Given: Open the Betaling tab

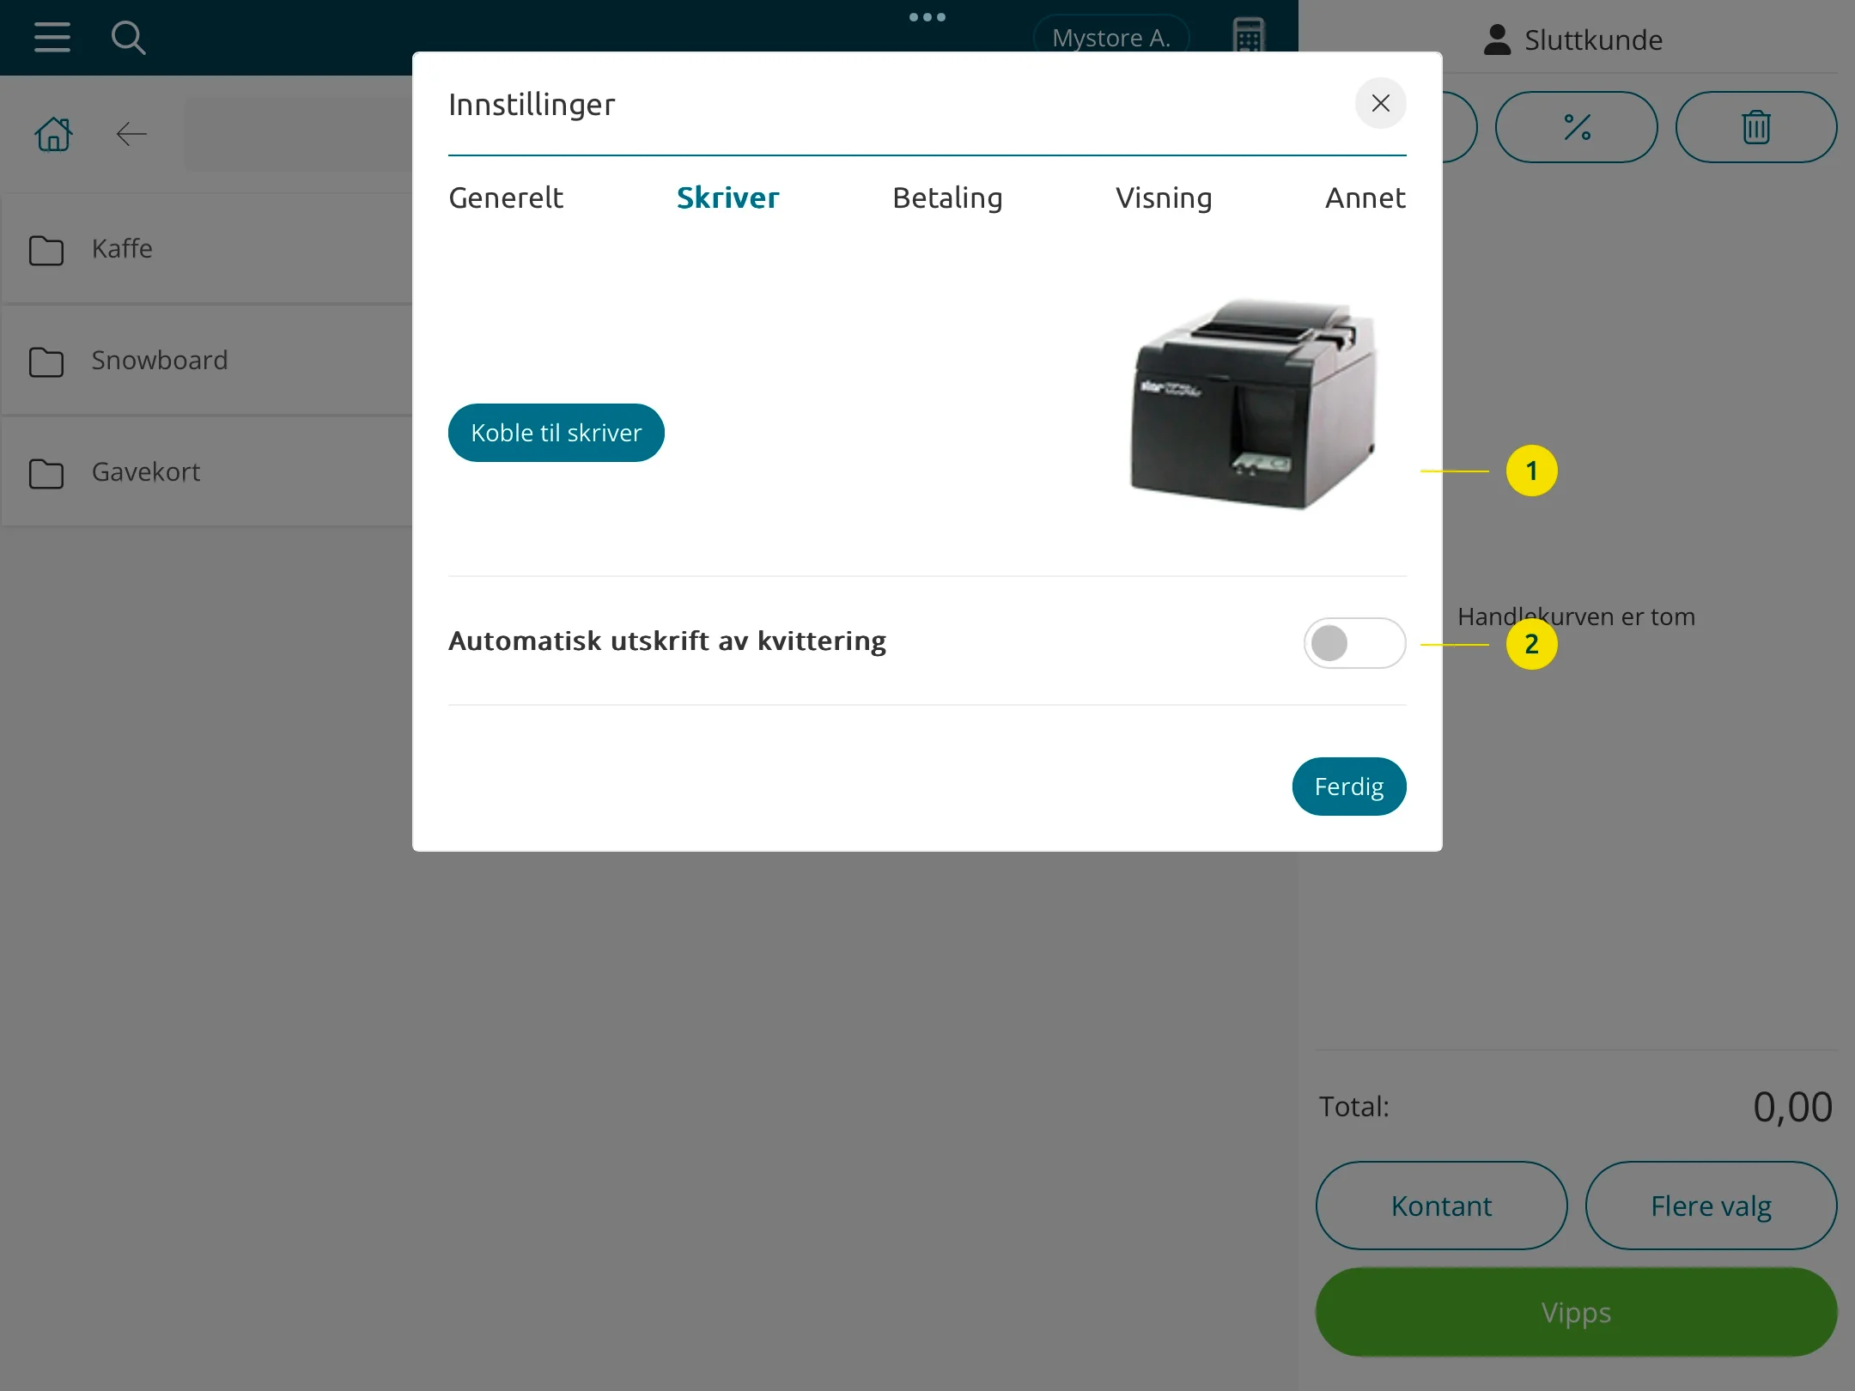Looking at the screenshot, I should [x=947, y=198].
